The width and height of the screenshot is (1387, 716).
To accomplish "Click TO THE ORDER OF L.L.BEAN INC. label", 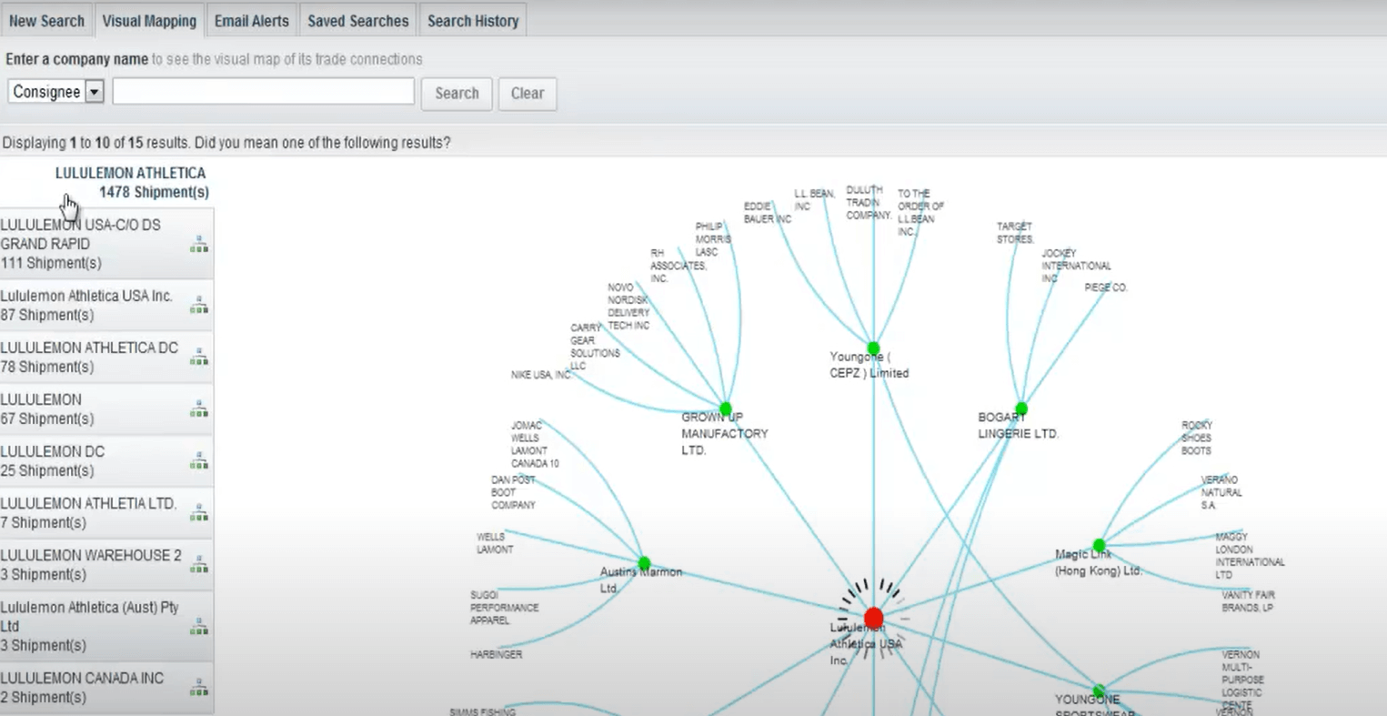I will [x=920, y=213].
